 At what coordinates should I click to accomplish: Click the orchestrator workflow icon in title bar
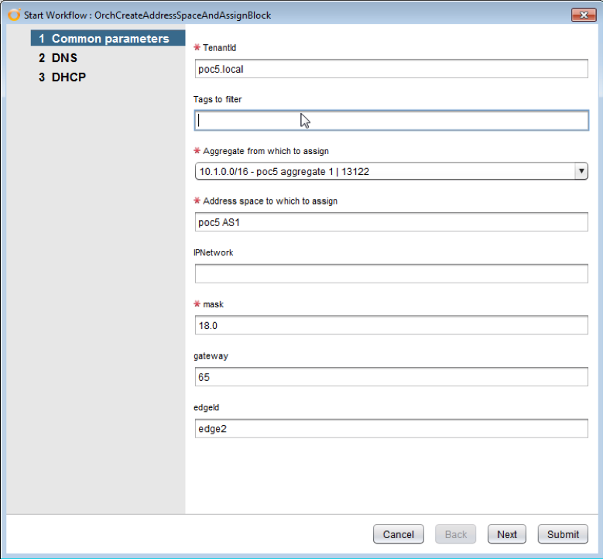click(x=13, y=15)
